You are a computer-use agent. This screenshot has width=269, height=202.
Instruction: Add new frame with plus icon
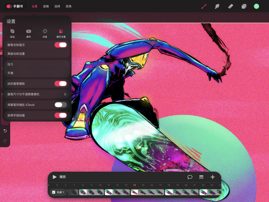tap(213, 177)
